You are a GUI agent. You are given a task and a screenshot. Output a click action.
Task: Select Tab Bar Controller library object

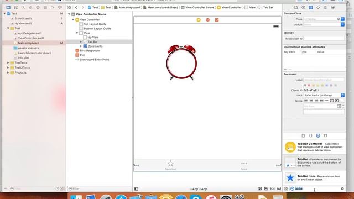(x=315, y=147)
